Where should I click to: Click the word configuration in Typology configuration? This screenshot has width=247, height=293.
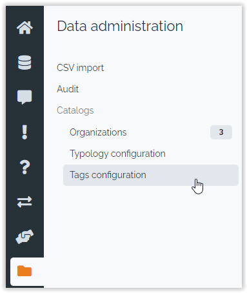click(x=138, y=154)
